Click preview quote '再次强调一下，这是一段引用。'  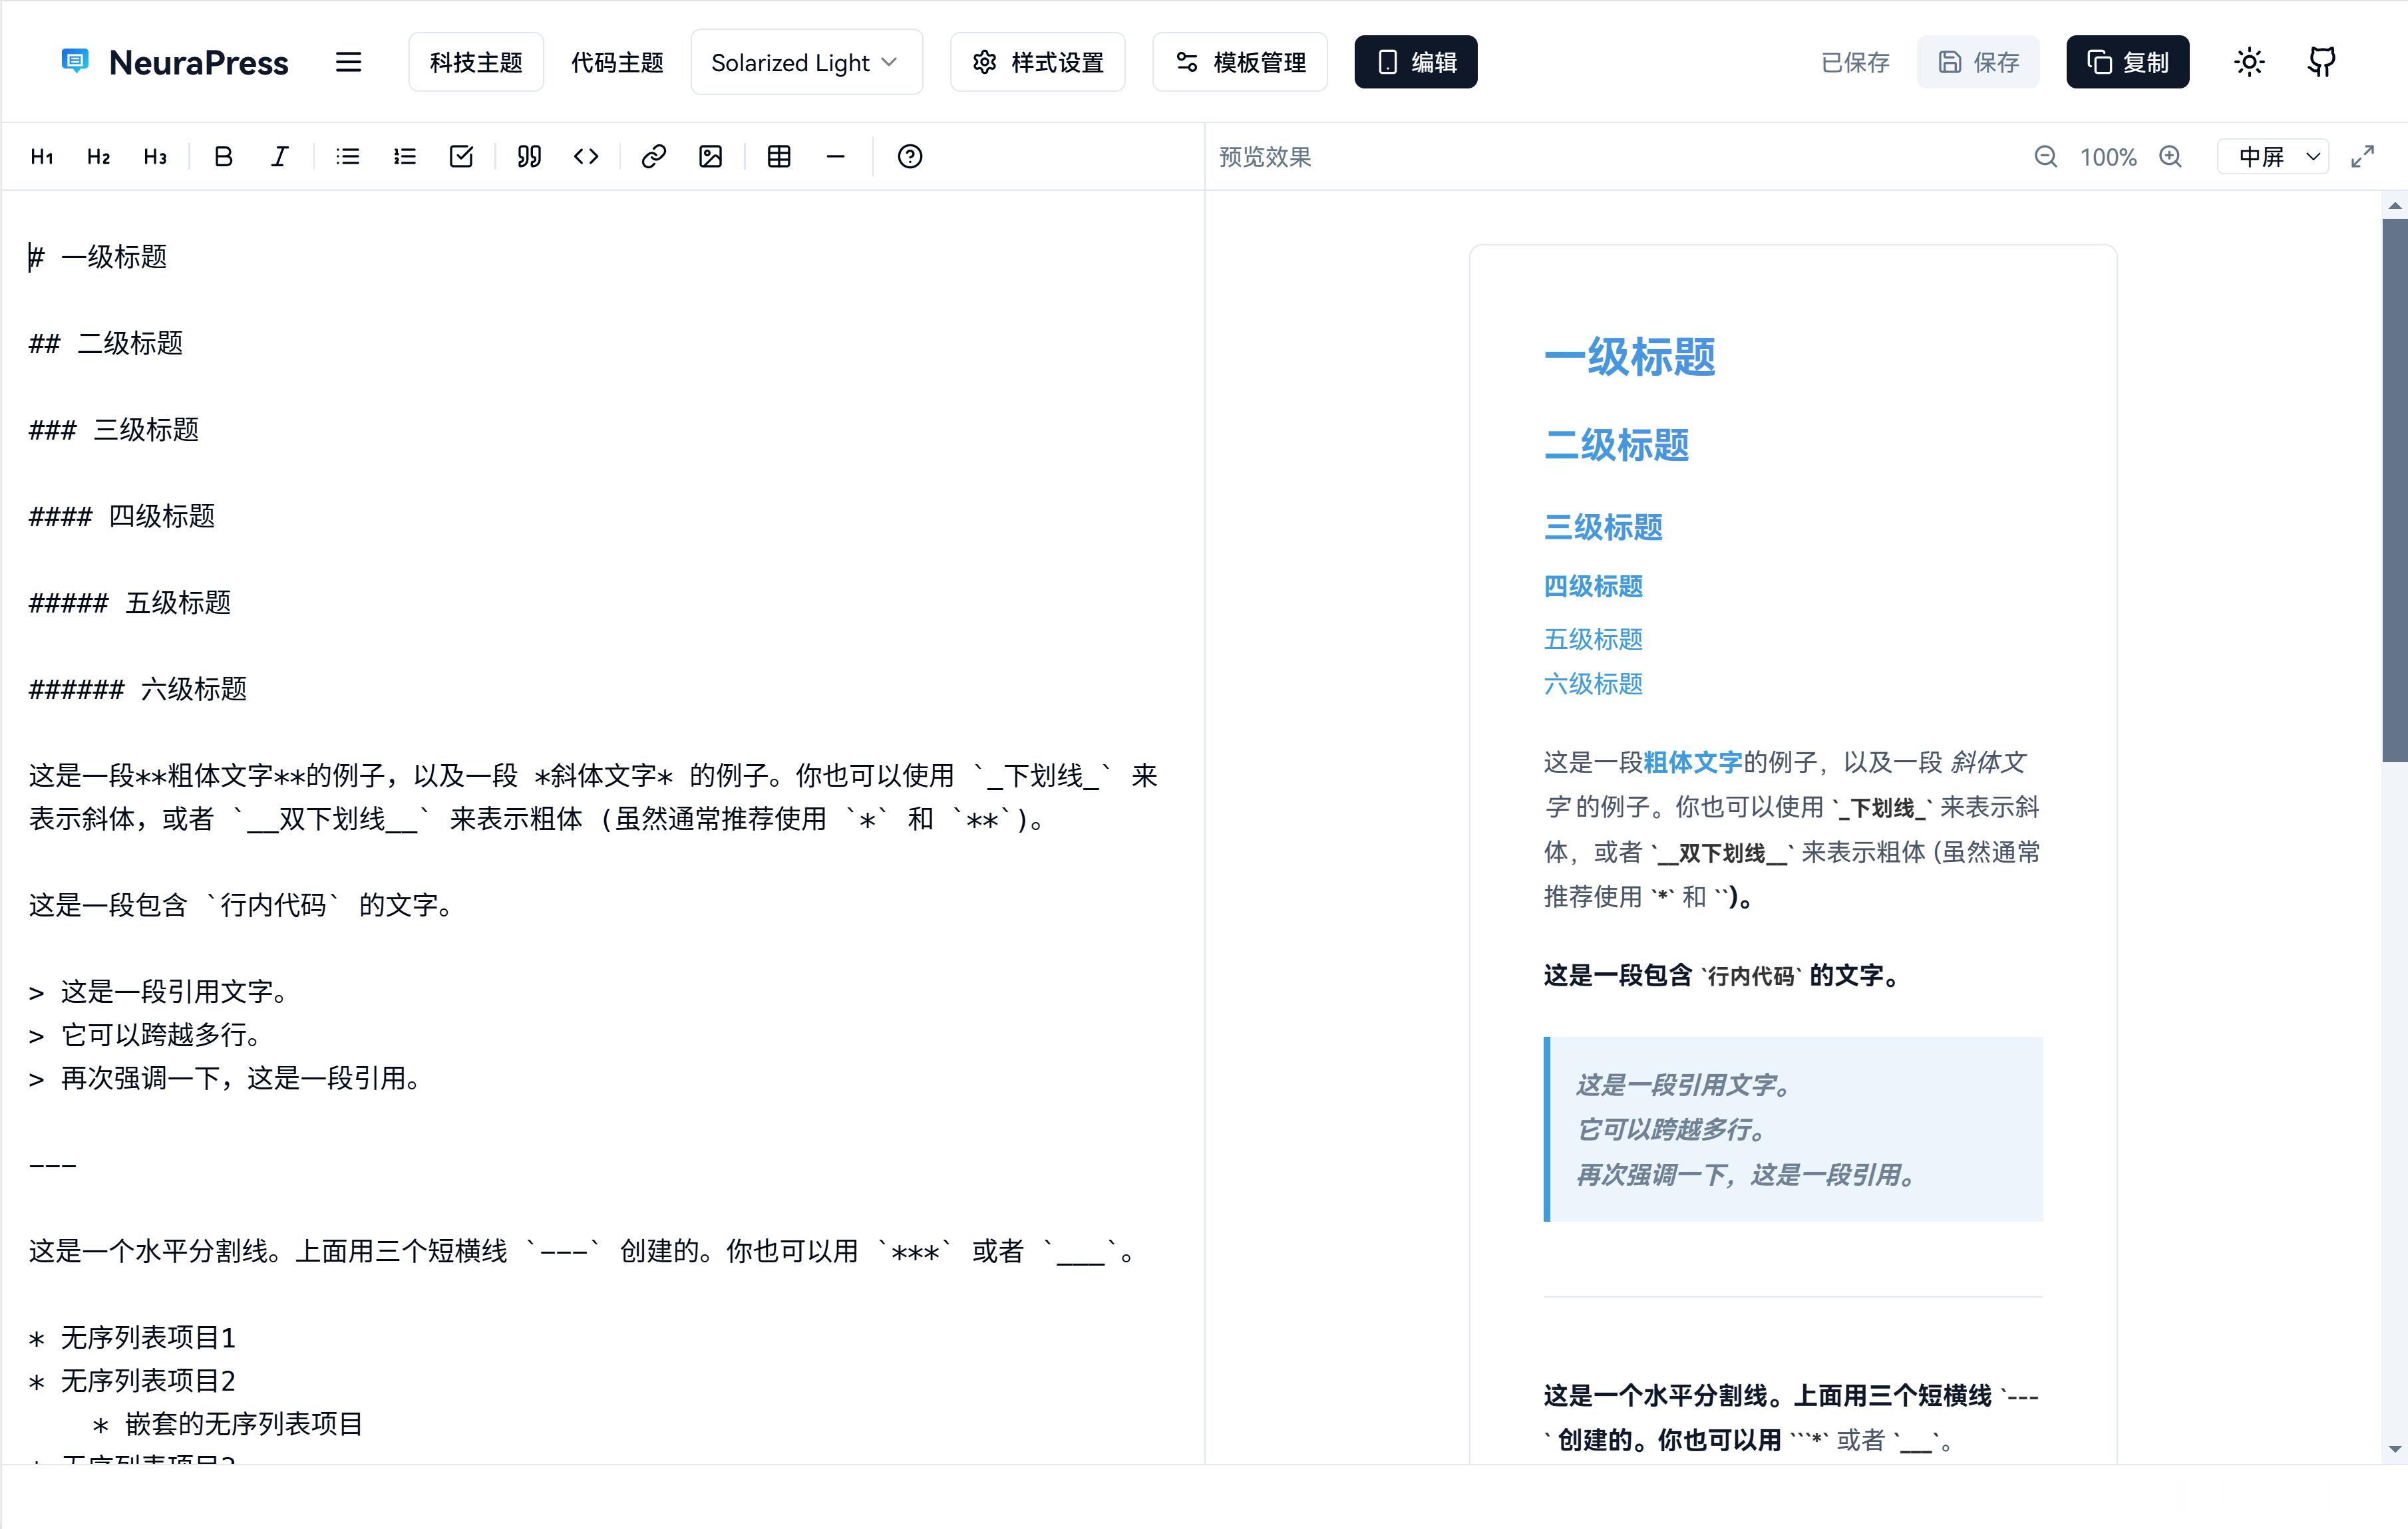tap(1747, 1175)
